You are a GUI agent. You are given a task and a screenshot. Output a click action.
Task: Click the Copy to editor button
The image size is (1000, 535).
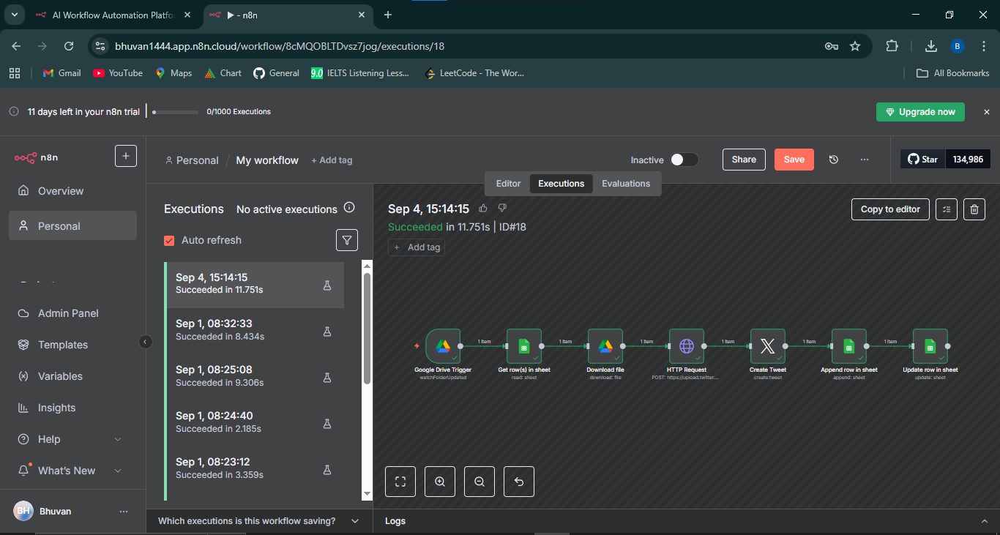[x=890, y=209]
